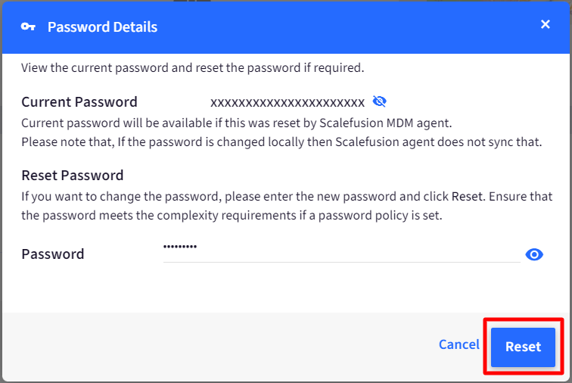Click the 'Please note that' sync warning text
572x383 pixels.
(x=281, y=142)
